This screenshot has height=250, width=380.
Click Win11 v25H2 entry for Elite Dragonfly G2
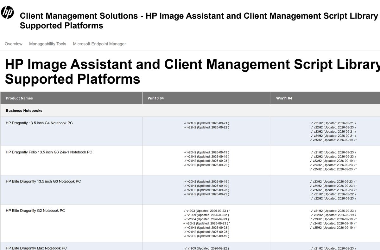pyautogui.click(x=333, y=228)
